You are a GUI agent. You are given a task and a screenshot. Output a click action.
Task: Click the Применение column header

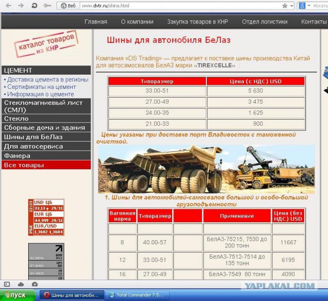237,216
